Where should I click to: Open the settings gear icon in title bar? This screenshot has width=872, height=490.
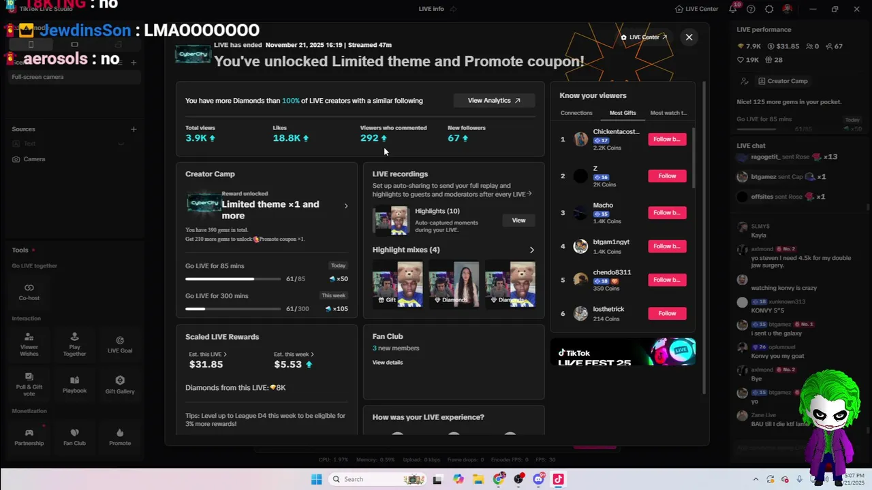(x=769, y=9)
